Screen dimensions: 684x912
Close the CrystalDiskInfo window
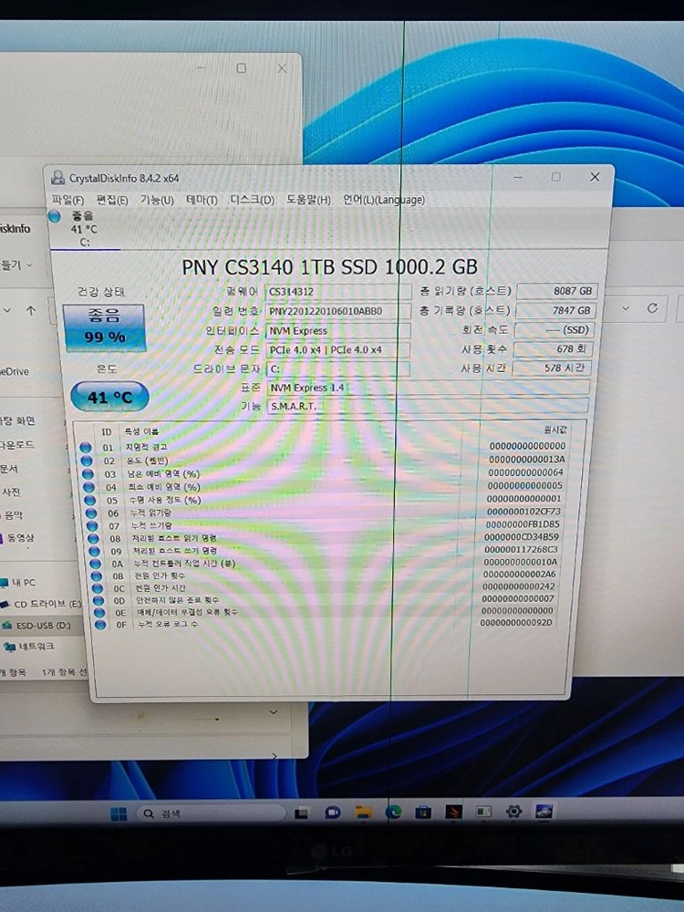point(595,176)
